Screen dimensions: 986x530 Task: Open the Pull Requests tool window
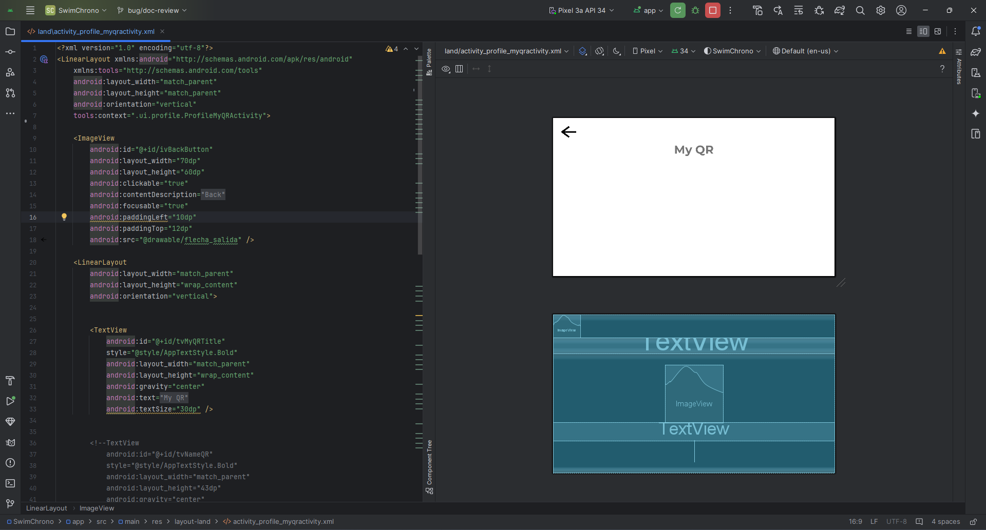click(x=10, y=93)
